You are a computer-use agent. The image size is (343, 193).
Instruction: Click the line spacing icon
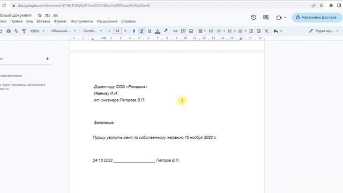pos(211,31)
